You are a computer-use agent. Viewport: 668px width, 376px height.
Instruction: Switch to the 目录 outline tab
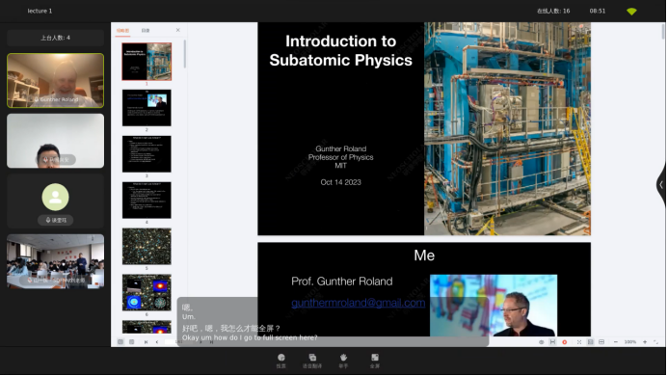tap(146, 31)
